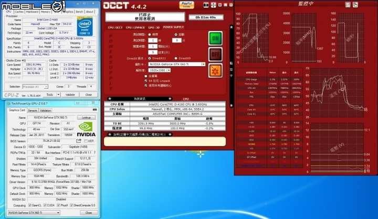Click the Intel Core i3 logo in CPU-Z
The image size is (378, 219).
[x=85, y=27]
